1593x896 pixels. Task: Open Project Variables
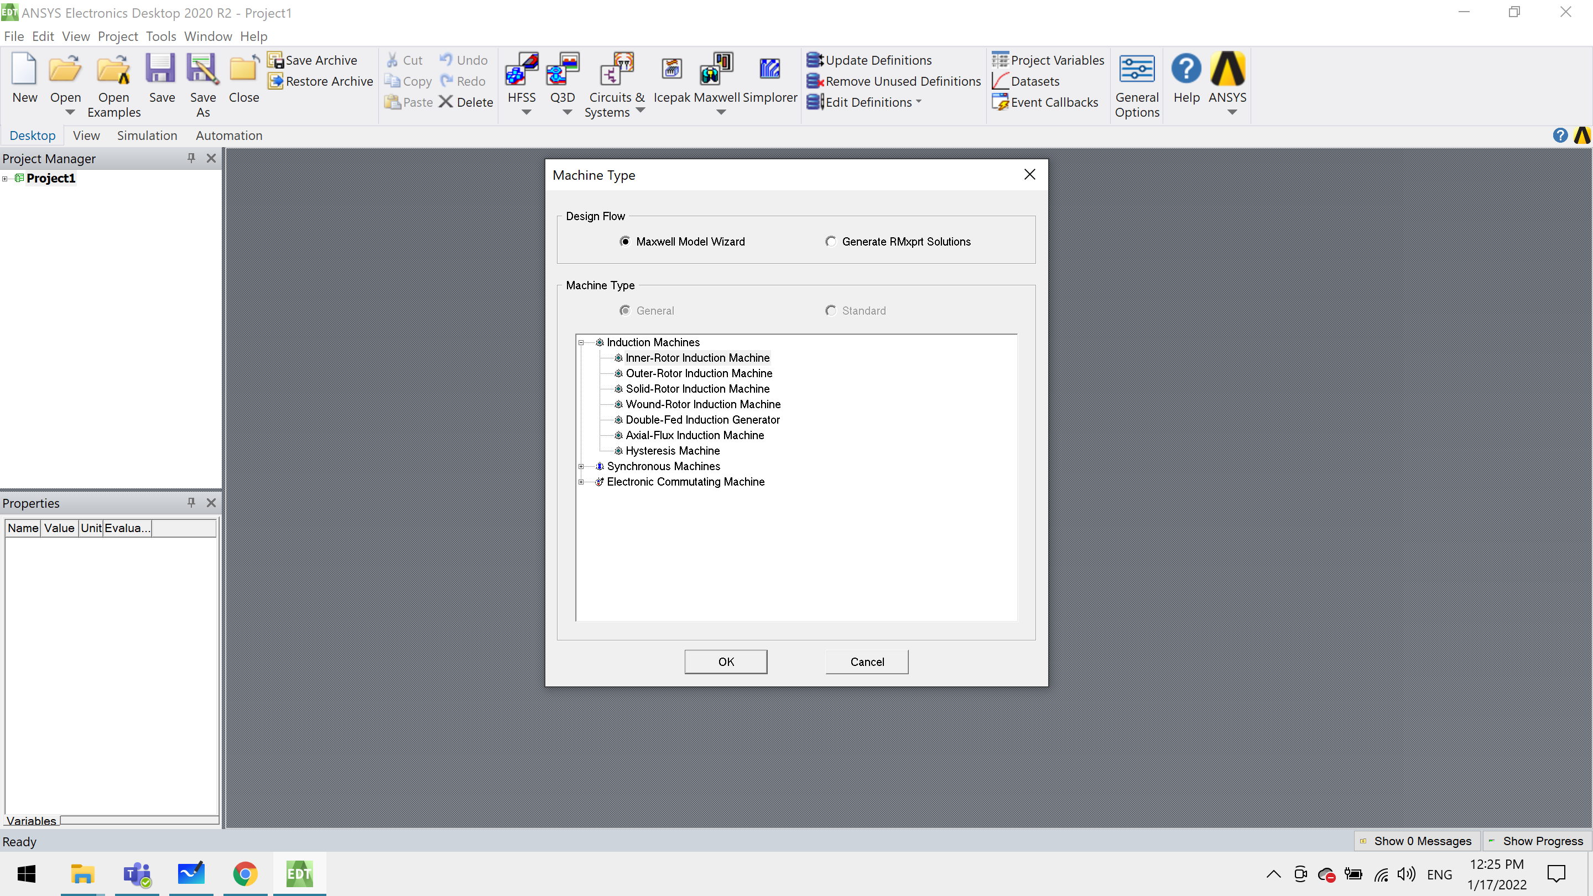1048,60
